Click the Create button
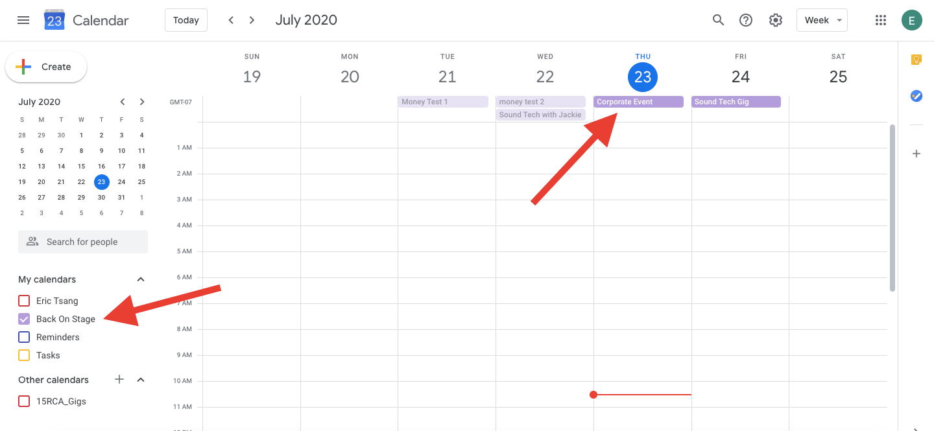Image resolution: width=934 pixels, height=431 pixels. 46,67
